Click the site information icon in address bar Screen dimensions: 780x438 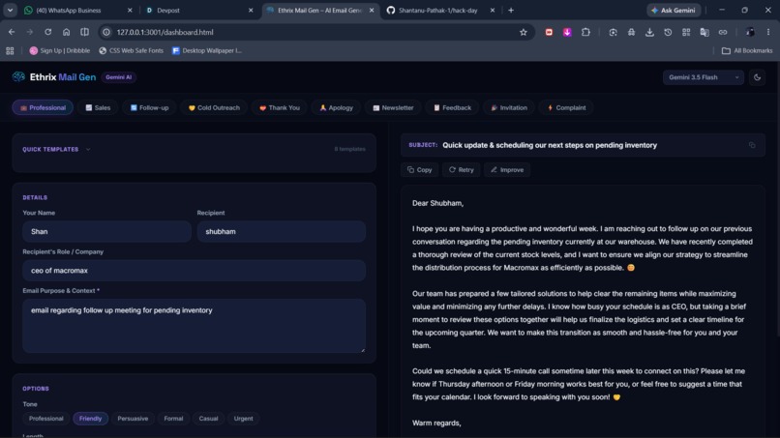pos(105,32)
